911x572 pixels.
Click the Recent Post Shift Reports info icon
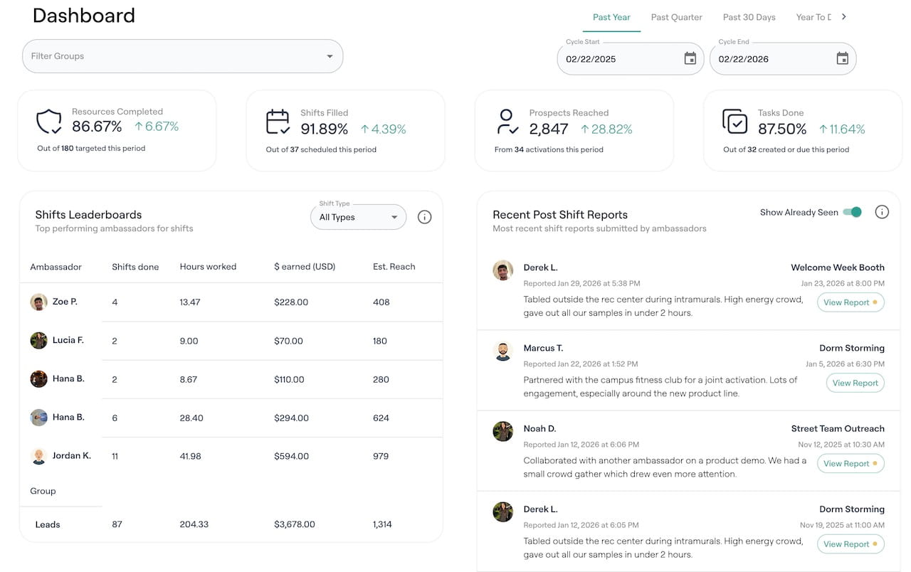tap(882, 212)
